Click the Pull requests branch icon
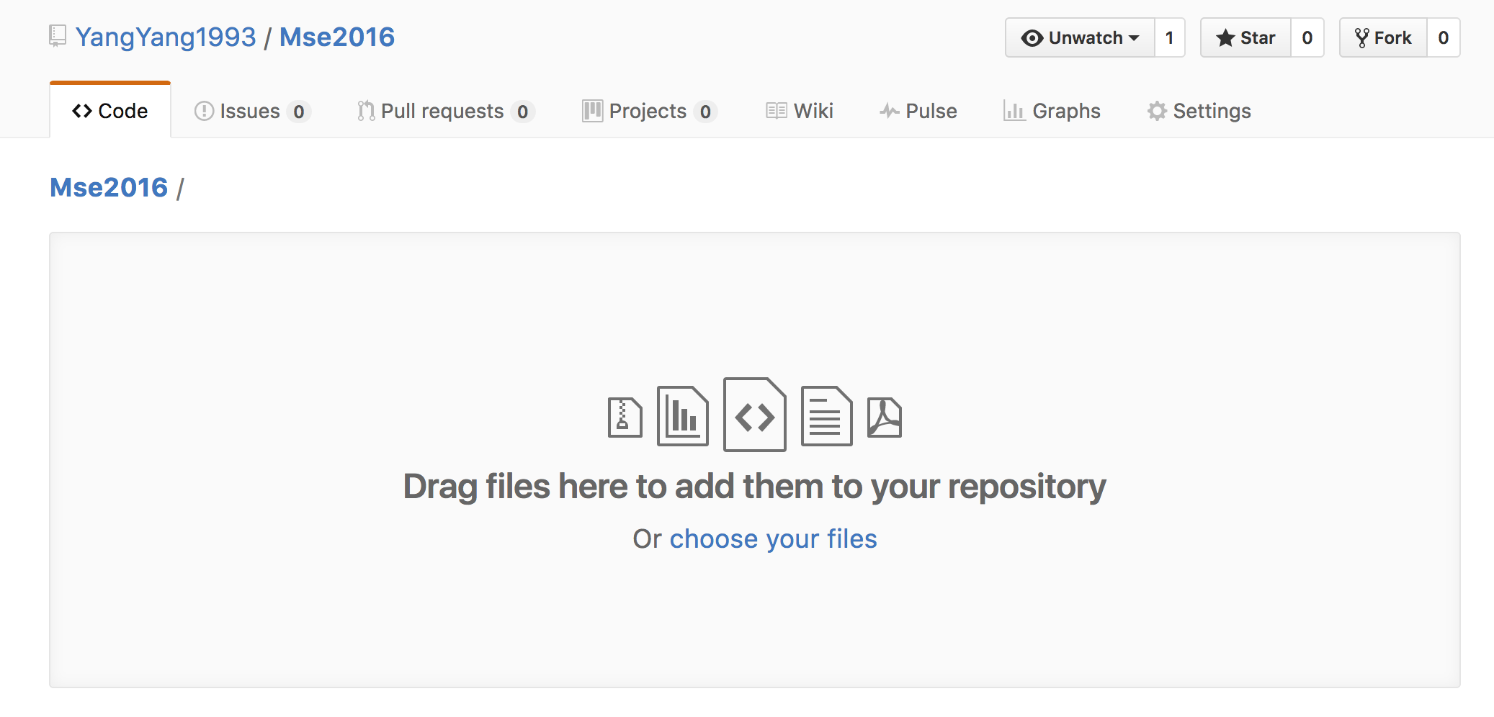1494x717 pixels. coord(366,111)
